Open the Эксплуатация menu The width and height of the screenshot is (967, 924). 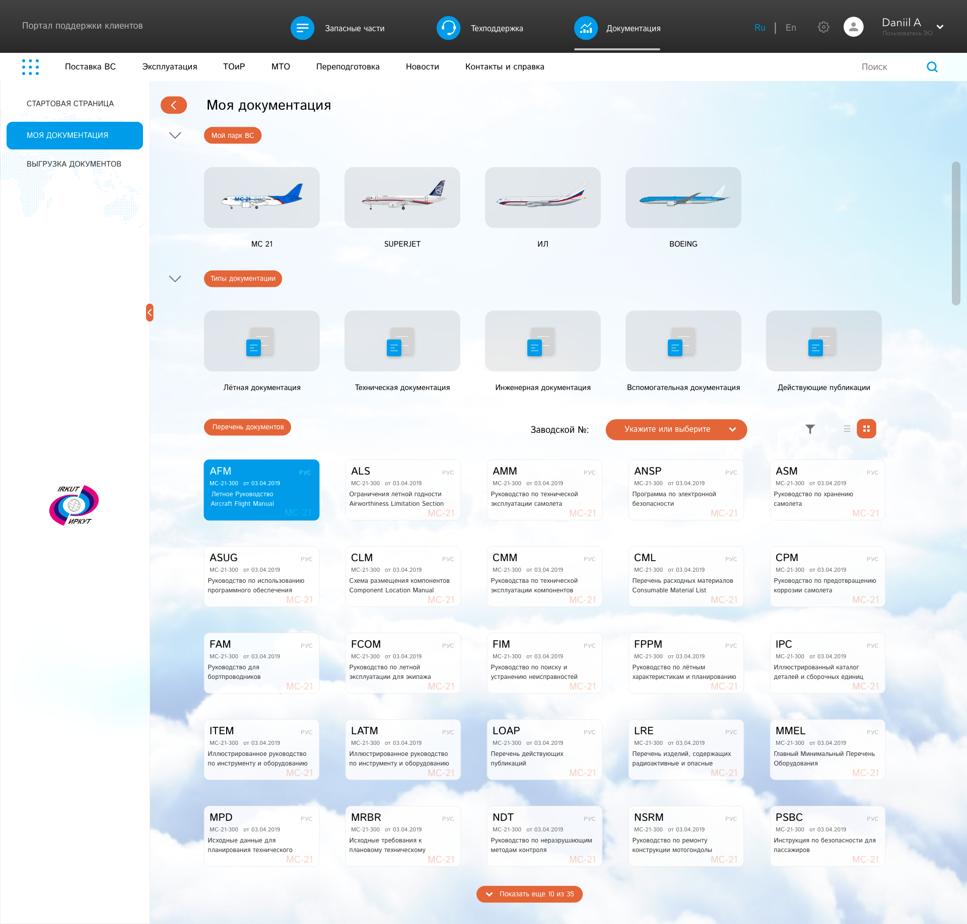[x=170, y=67]
